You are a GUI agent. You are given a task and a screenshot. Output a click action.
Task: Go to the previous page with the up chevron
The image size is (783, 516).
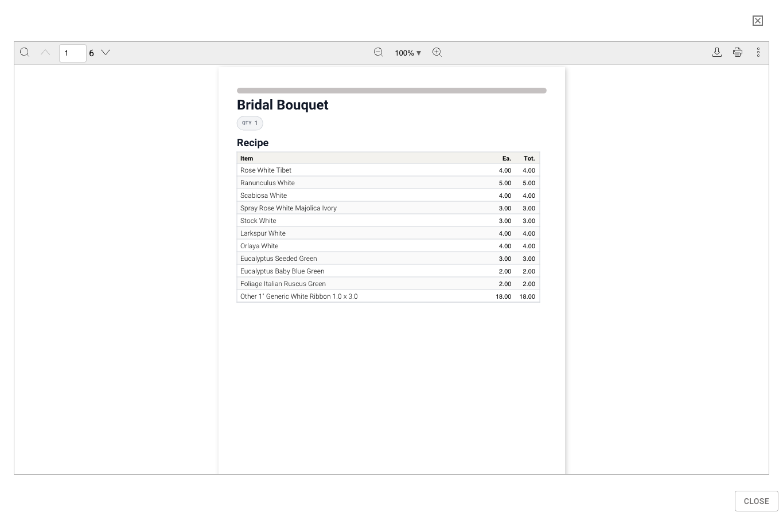45,52
